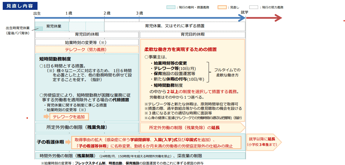Image resolution: width=345 pixels, height=165 pixels.
Task: Click the 出生 timeline label
Action: pos(37,13)
